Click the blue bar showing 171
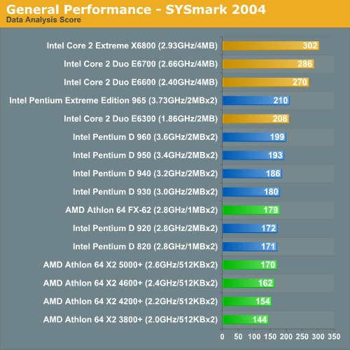The width and height of the screenshot is (350, 350). 250,246
